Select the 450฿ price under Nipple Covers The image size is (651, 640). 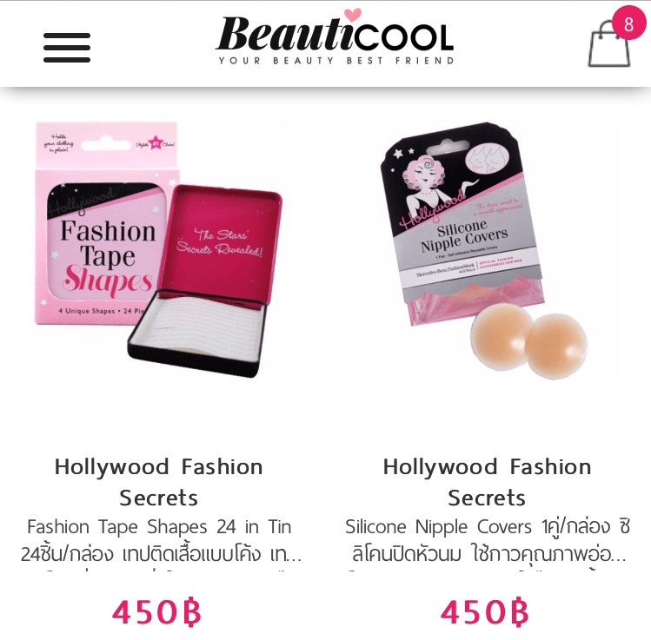(484, 612)
